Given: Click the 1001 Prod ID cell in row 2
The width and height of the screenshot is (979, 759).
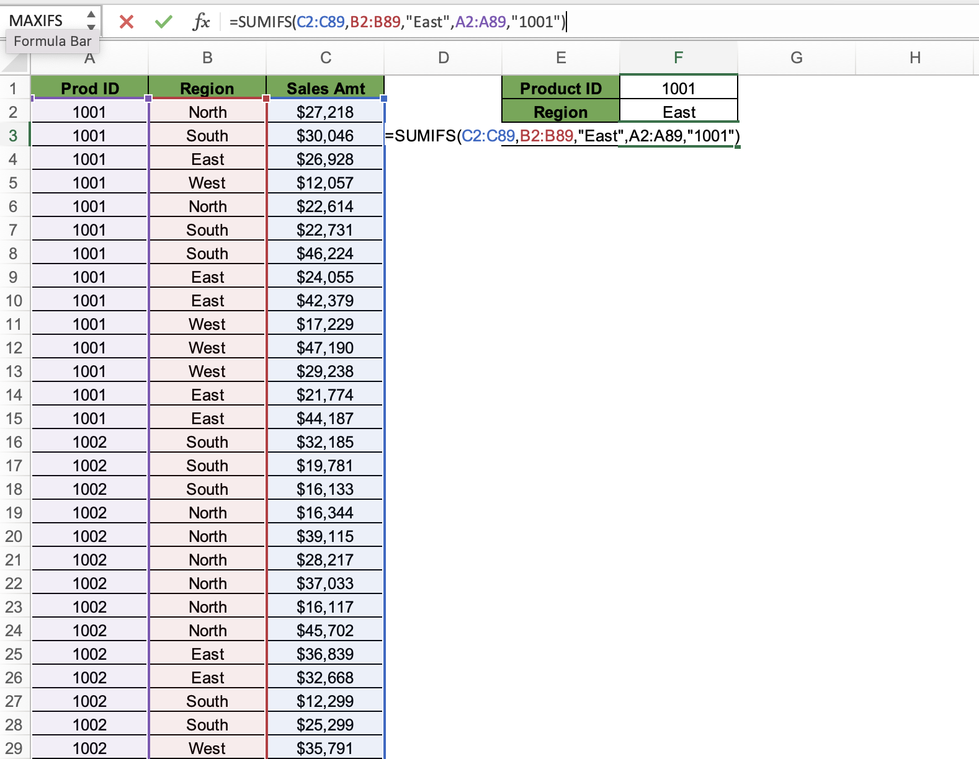Looking at the screenshot, I should 89,112.
